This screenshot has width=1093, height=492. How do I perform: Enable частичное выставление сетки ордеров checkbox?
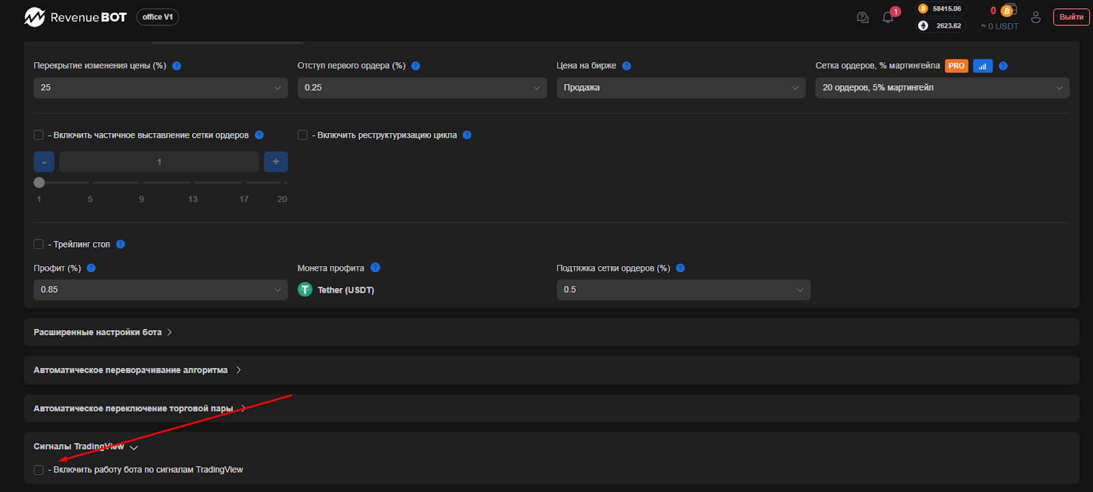tap(39, 135)
